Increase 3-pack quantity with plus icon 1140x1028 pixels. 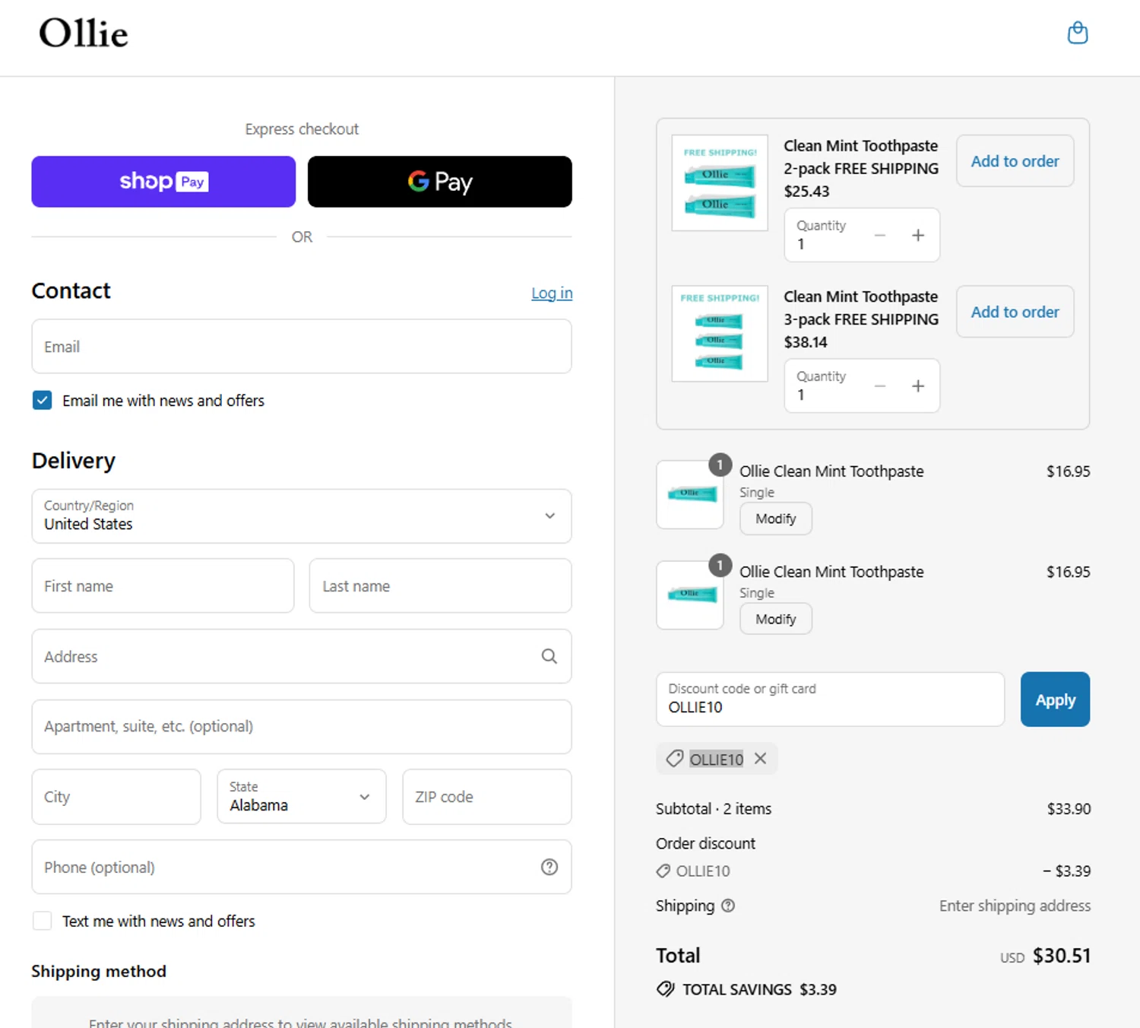point(918,386)
